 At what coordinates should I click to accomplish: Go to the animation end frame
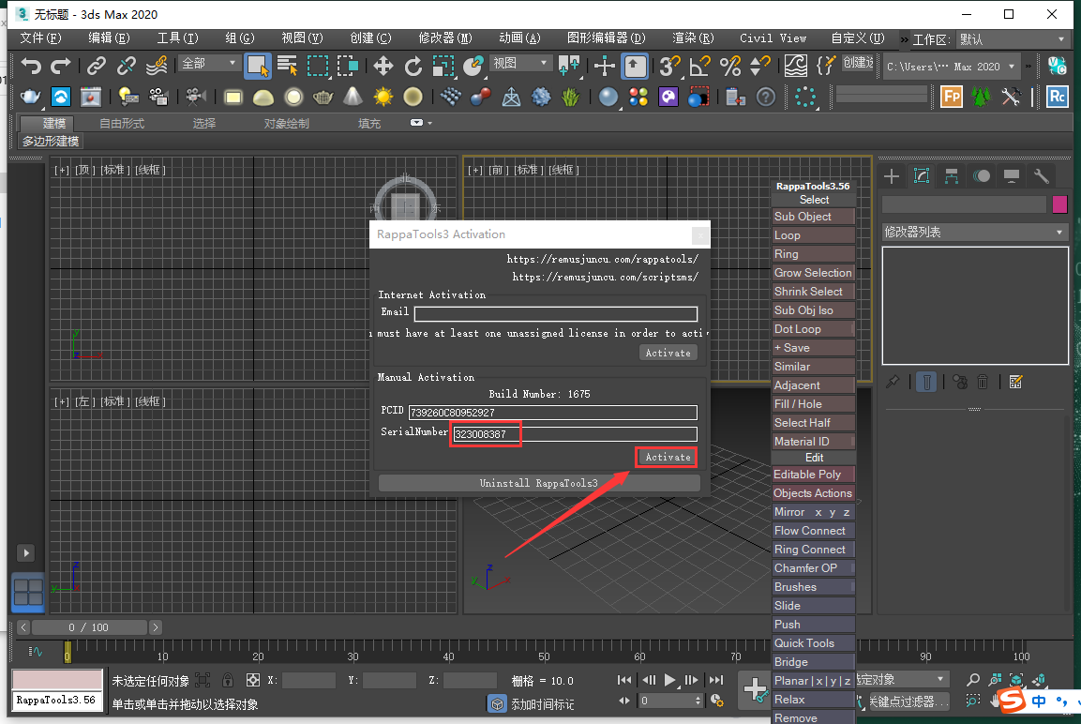pos(716,680)
